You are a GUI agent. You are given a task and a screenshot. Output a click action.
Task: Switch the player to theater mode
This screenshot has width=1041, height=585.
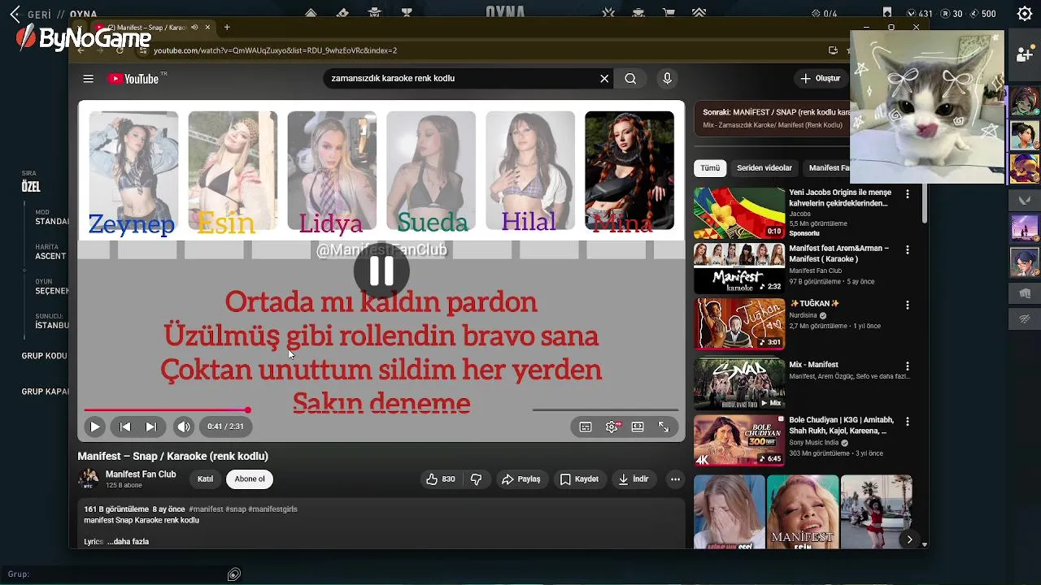638,427
